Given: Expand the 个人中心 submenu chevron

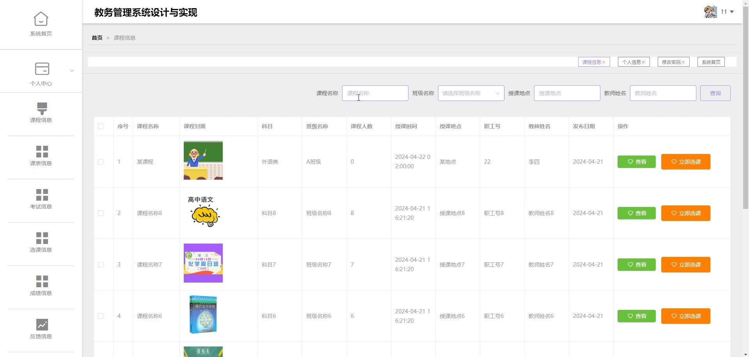Looking at the screenshot, I should [72, 71].
